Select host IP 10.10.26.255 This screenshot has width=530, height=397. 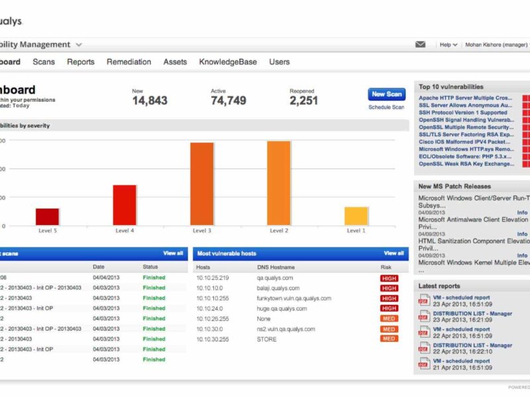coord(213,319)
